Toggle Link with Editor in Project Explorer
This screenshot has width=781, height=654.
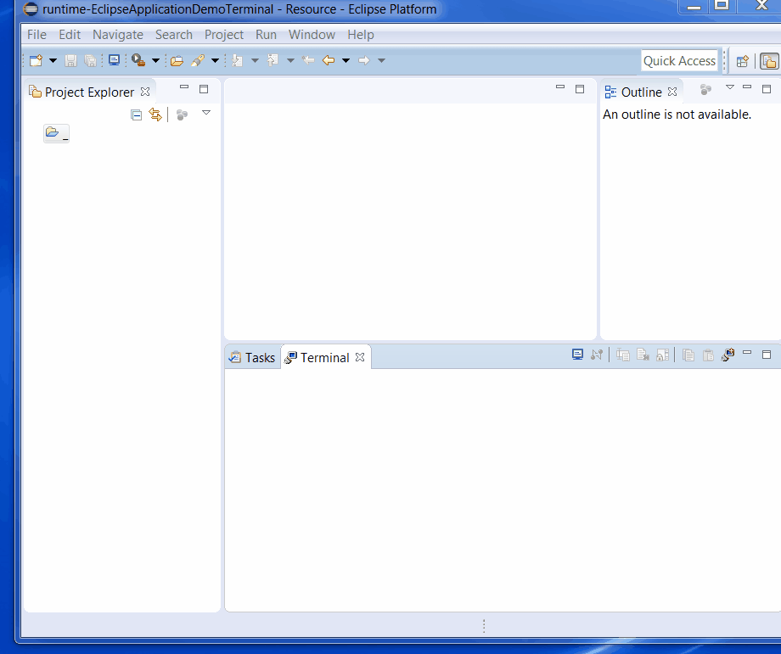(x=155, y=115)
